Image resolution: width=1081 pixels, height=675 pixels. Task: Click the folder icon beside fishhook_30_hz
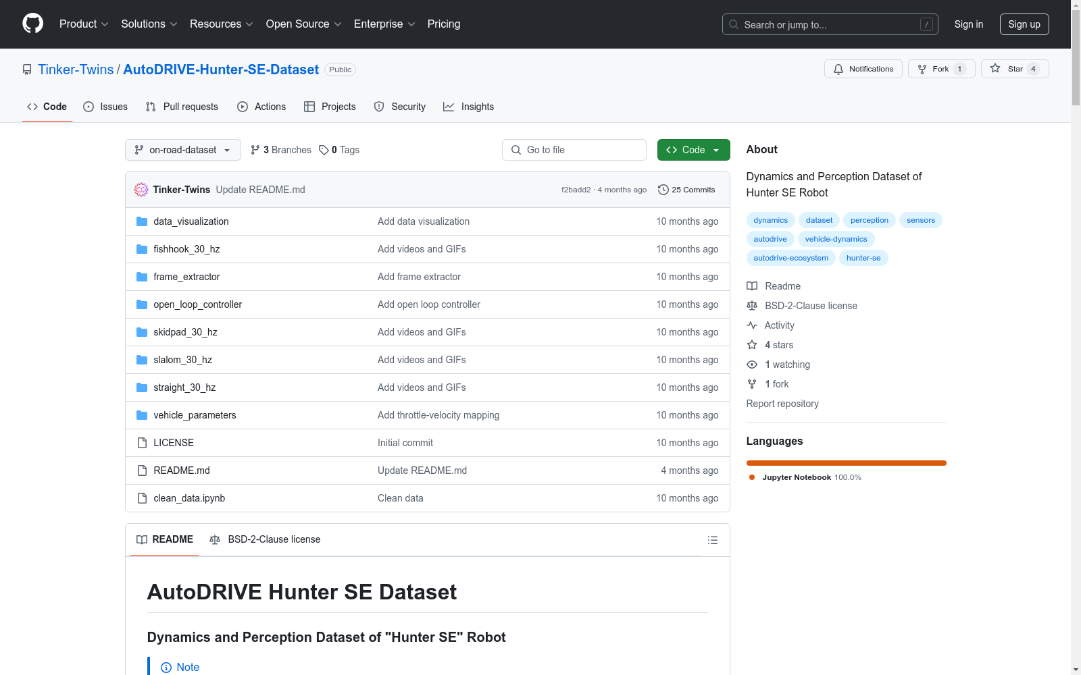click(142, 249)
